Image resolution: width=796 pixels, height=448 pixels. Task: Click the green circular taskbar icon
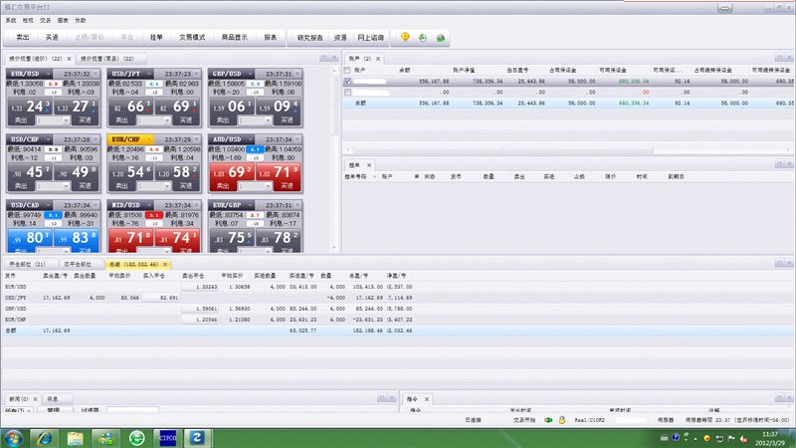click(136, 436)
